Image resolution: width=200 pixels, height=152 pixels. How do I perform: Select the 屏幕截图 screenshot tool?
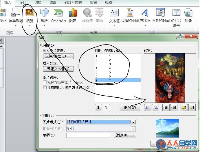tap(16, 16)
